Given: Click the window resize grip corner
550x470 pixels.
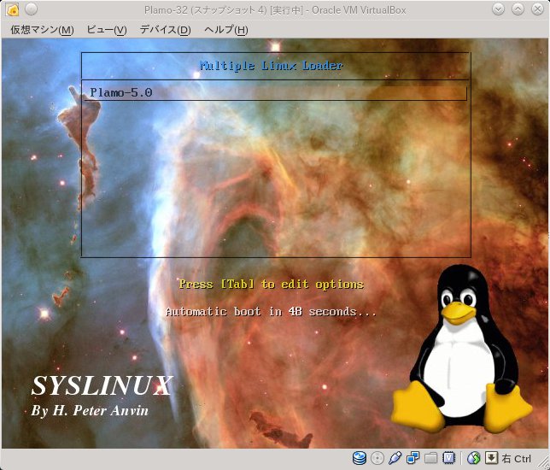Looking at the screenshot, I should pyautogui.click(x=543, y=463).
